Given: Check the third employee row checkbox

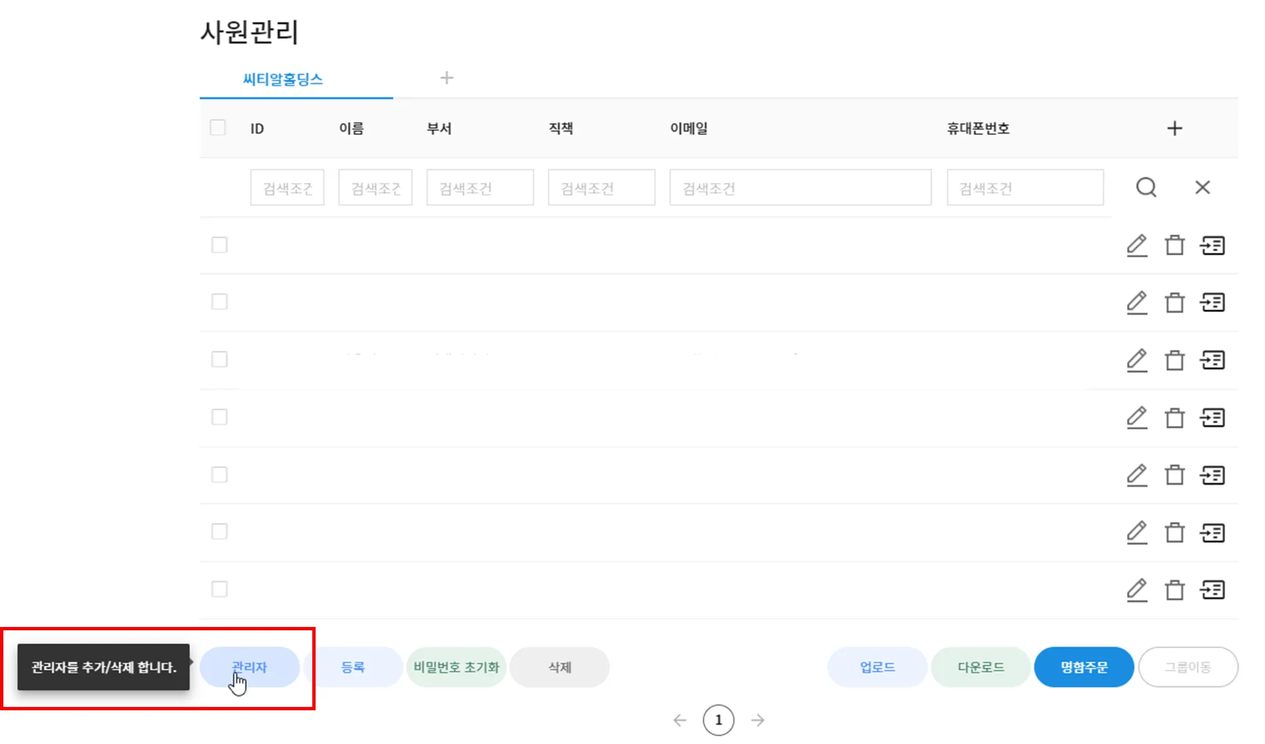Looking at the screenshot, I should point(219,359).
